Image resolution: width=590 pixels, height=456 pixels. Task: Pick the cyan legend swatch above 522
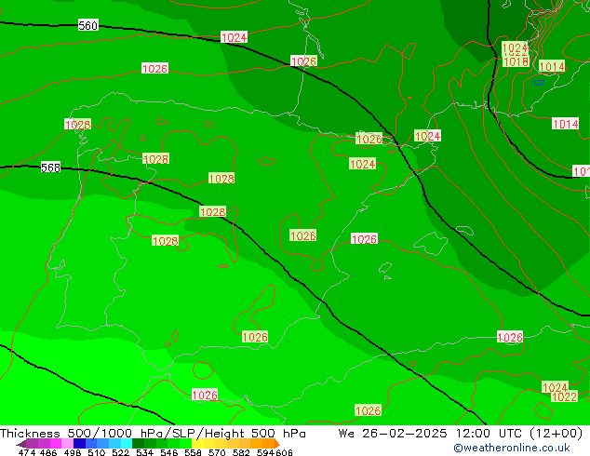(127, 444)
